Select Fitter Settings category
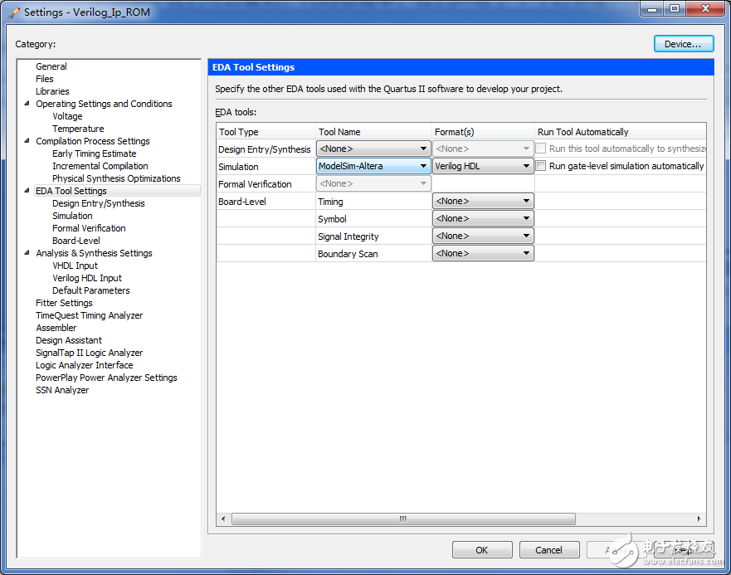 click(x=64, y=303)
